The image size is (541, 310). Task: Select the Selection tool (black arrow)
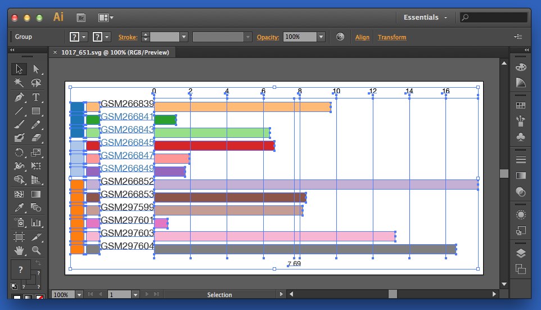[19, 69]
